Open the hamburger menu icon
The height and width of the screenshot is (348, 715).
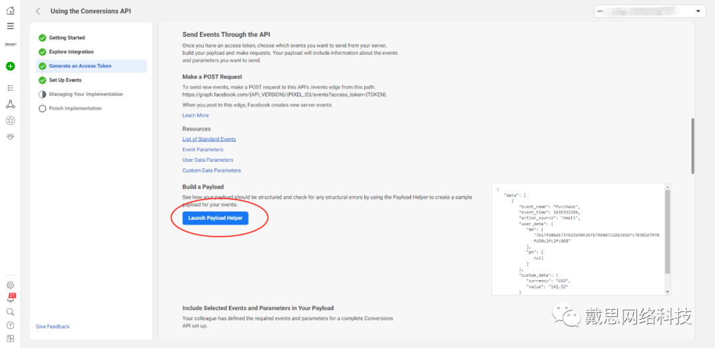tap(10, 26)
